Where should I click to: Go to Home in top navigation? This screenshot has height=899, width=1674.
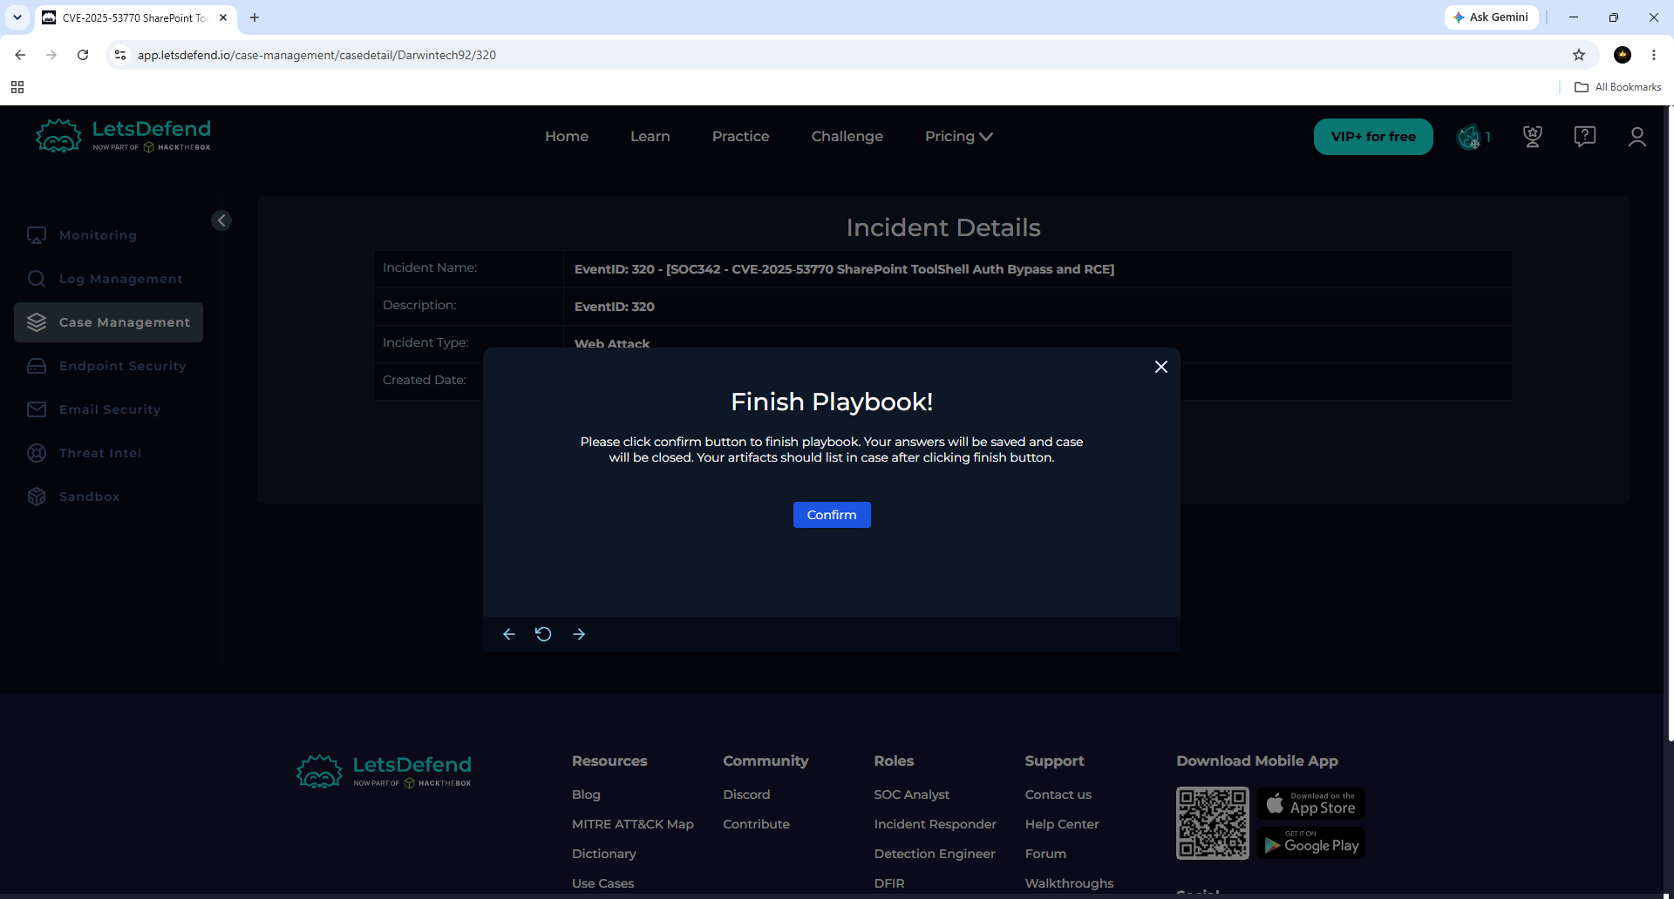pyautogui.click(x=567, y=136)
